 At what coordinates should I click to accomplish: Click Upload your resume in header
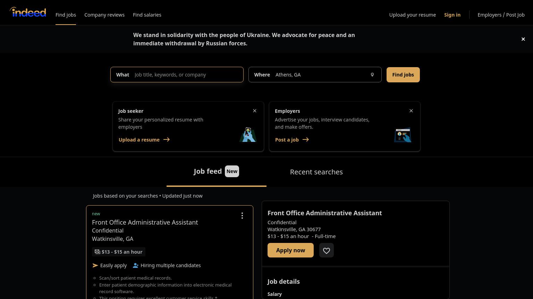(413, 15)
